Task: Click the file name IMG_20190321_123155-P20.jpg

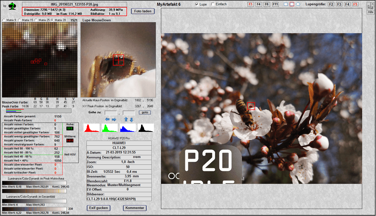Action: 74,5
